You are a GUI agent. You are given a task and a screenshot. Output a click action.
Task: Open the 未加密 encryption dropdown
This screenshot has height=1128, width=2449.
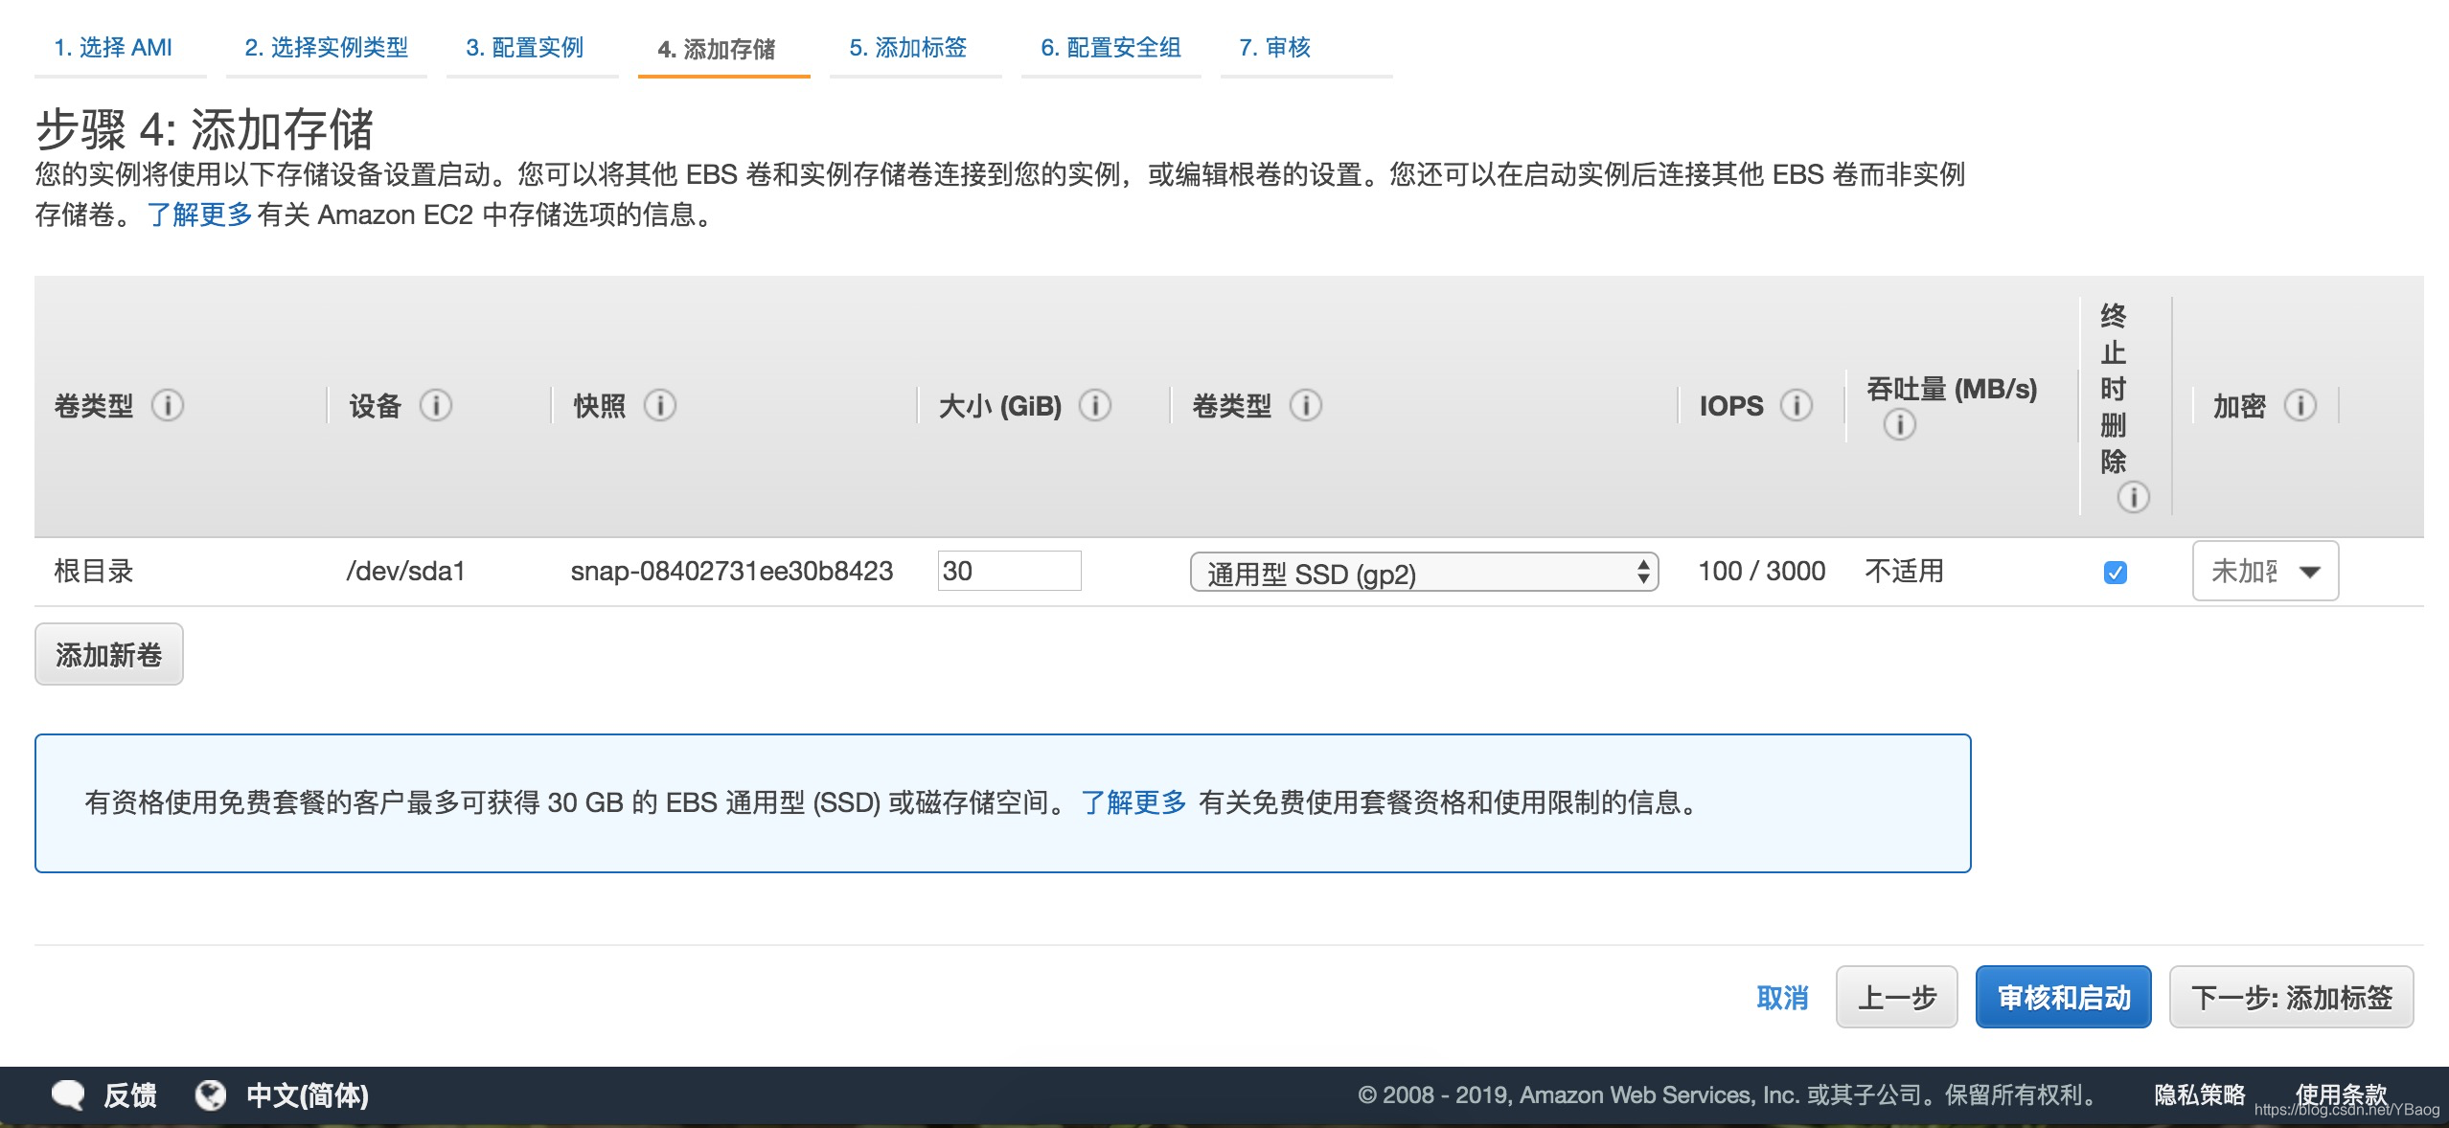tap(2265, 571)
